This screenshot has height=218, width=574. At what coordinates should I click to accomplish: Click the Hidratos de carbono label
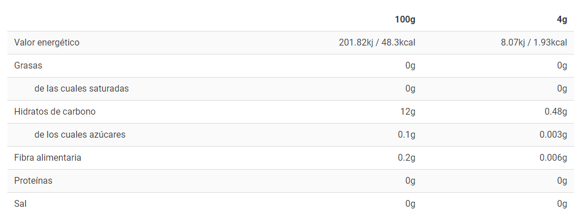(55, 112)
